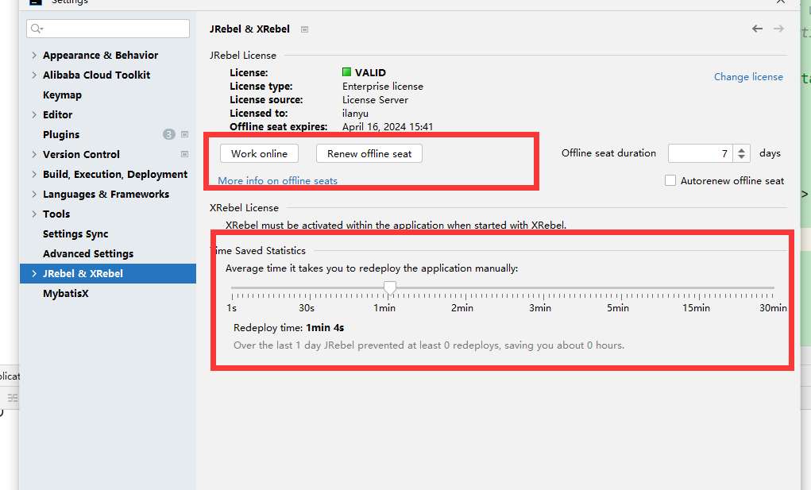
Task: Open Plugins settings
Action: pos(61,135)
